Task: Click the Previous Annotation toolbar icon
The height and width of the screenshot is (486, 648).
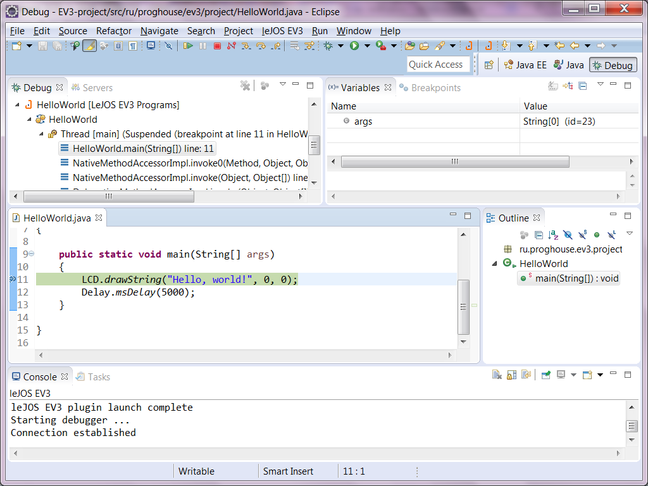Action: [x=532, y=46]
